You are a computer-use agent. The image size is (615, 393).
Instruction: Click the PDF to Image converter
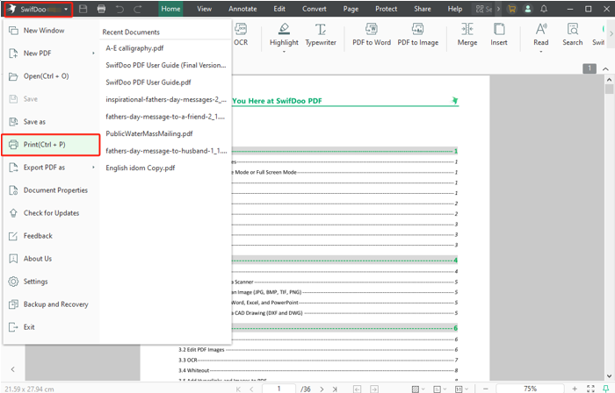coord(417,35)
